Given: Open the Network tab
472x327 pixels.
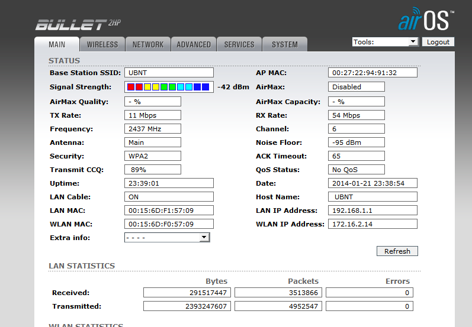Looking at the screenshot, I should point(148,44).
